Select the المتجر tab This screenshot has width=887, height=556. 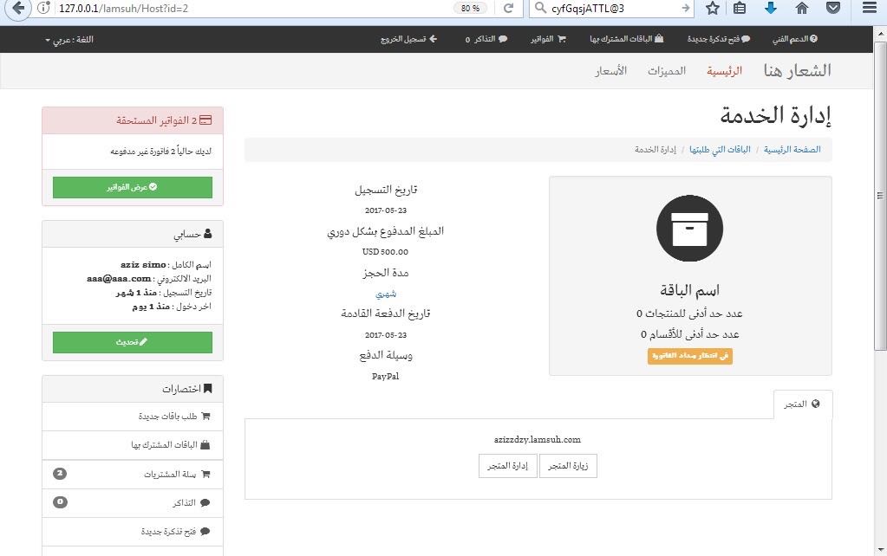(x=802, y=404)
